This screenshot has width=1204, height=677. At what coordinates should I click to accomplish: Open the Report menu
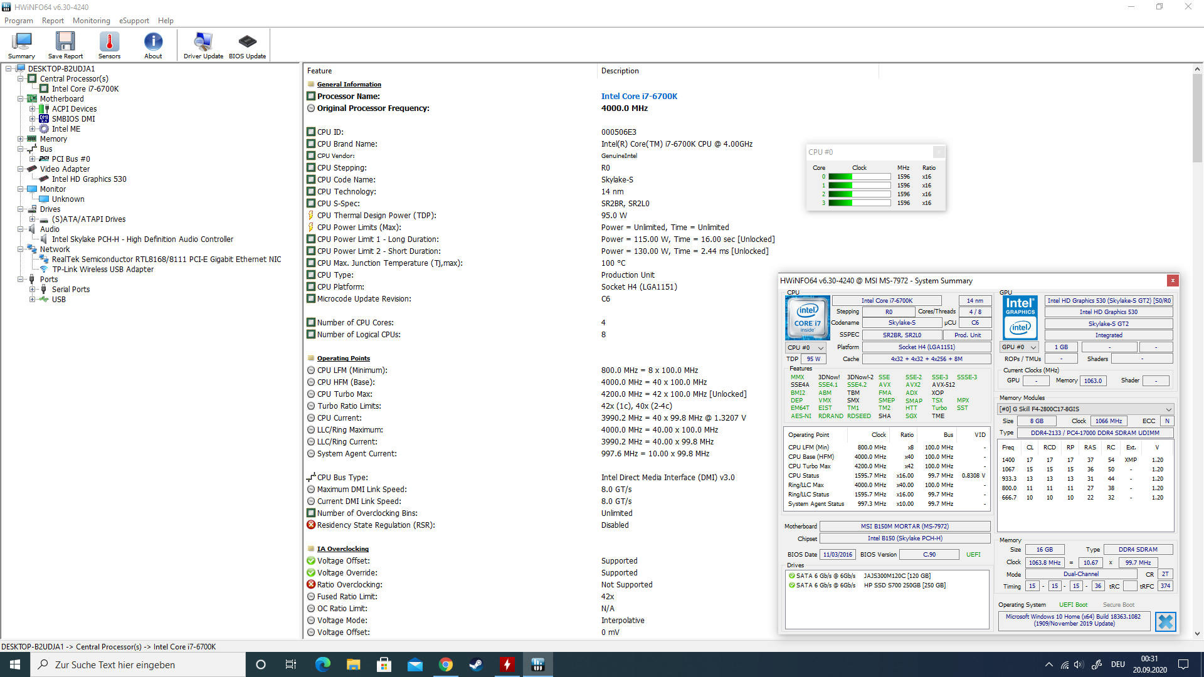pyautogui.click(x=53, y=20)
